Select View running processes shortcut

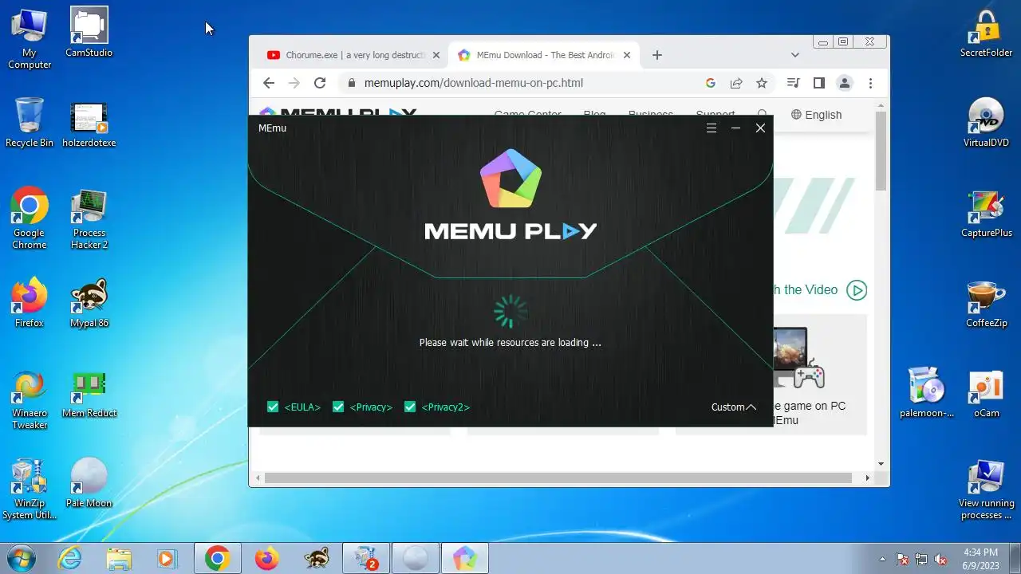point(987,489)
